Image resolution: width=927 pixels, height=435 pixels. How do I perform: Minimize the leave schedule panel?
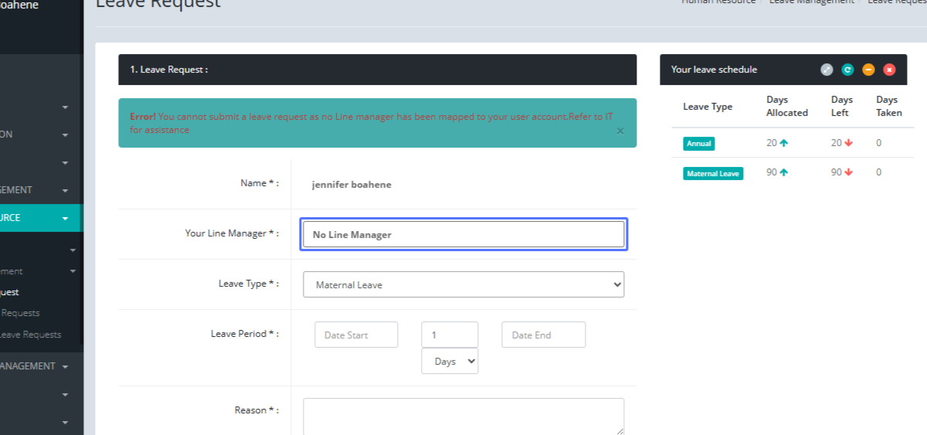tap(868, 70)
